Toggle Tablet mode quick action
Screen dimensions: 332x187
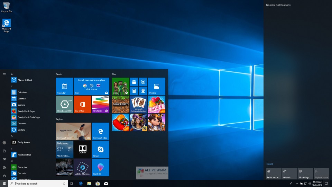(x=274, y=173)
